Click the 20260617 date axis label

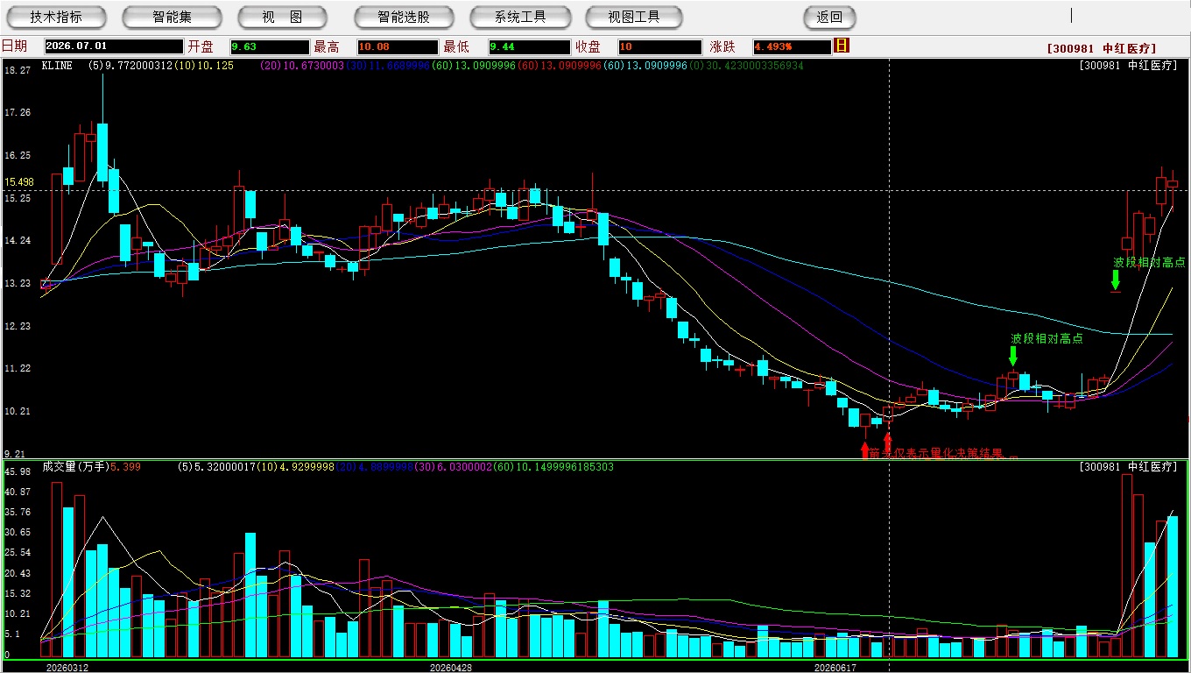[x=835, y=667]
